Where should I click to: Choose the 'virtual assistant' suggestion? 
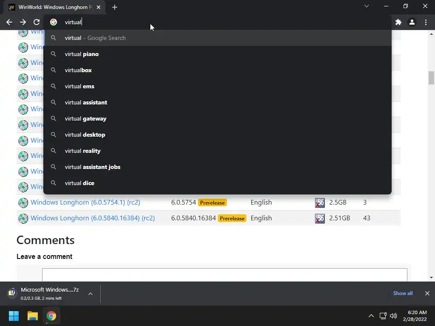(x=217, y=102)
